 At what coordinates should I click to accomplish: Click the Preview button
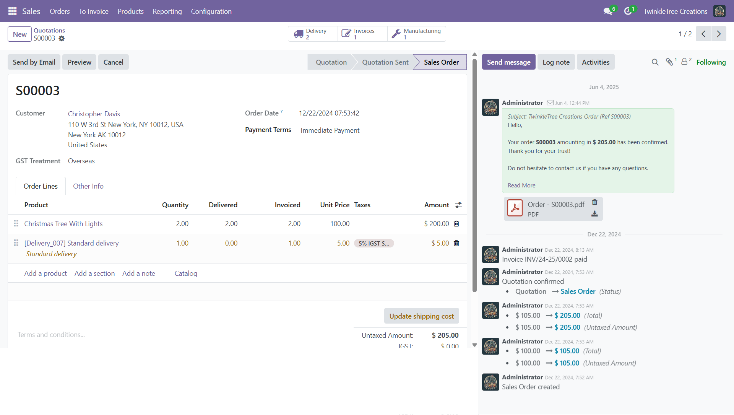(x=80, y=62)
